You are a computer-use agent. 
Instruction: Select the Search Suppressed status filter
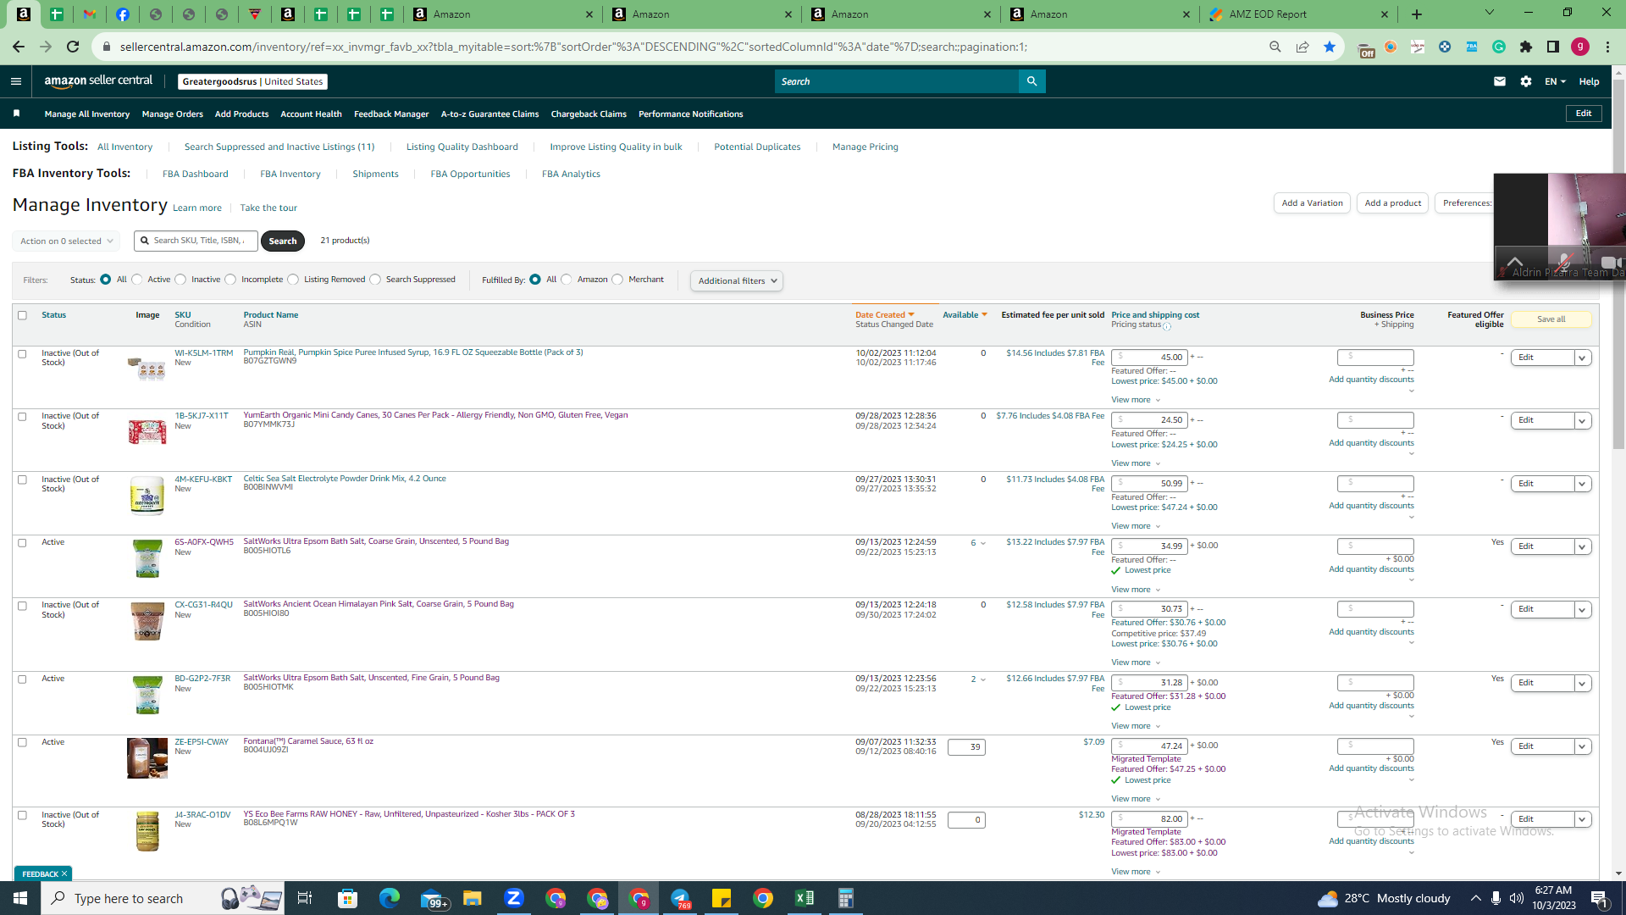pos(375,280)
